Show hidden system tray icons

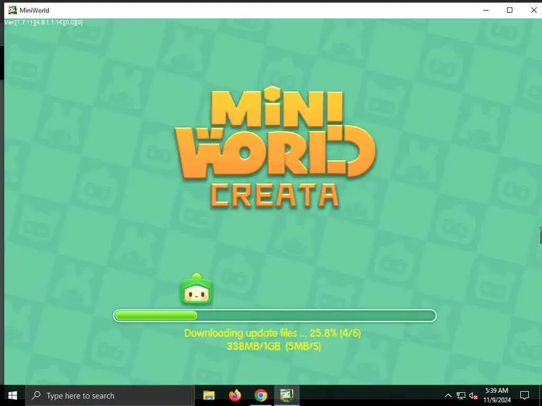coord(448,395)
